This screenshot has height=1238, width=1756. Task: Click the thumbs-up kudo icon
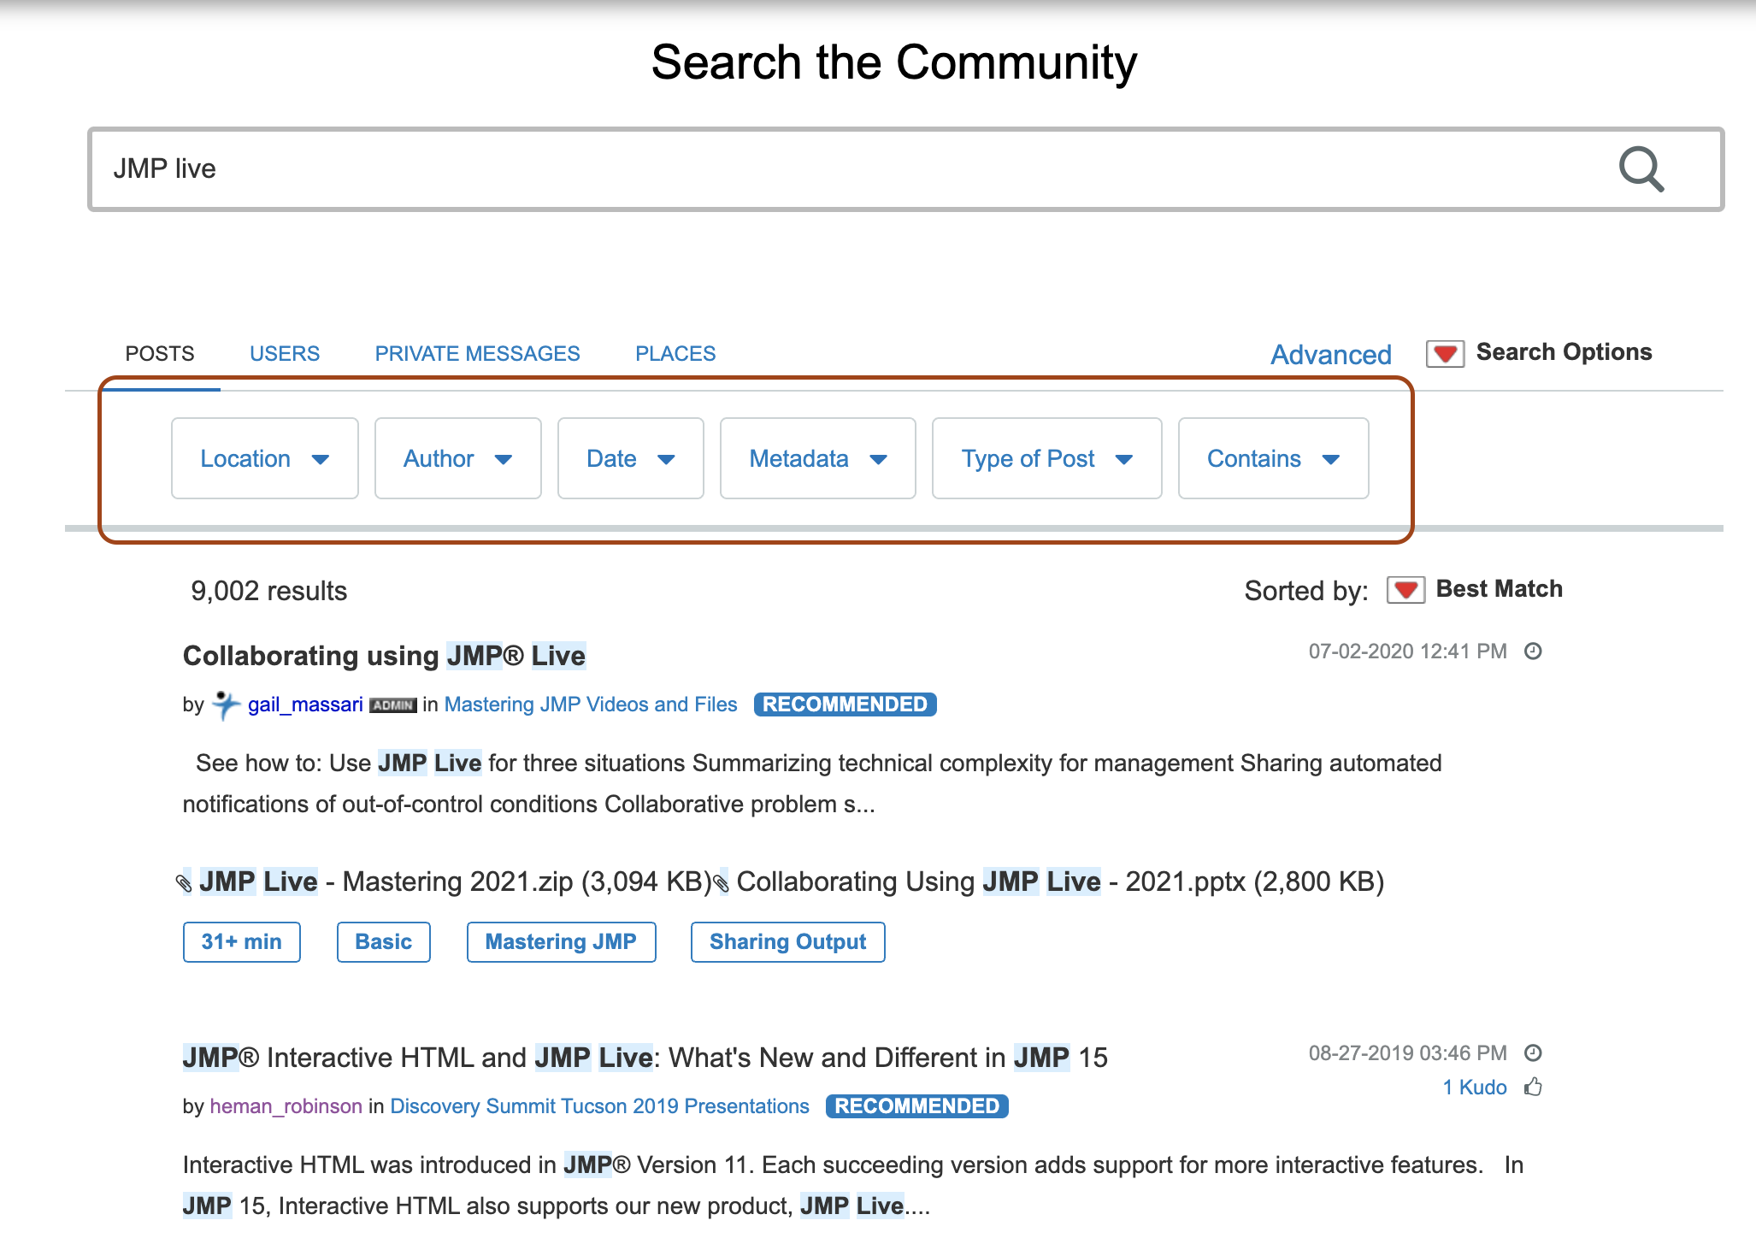1533,1087
